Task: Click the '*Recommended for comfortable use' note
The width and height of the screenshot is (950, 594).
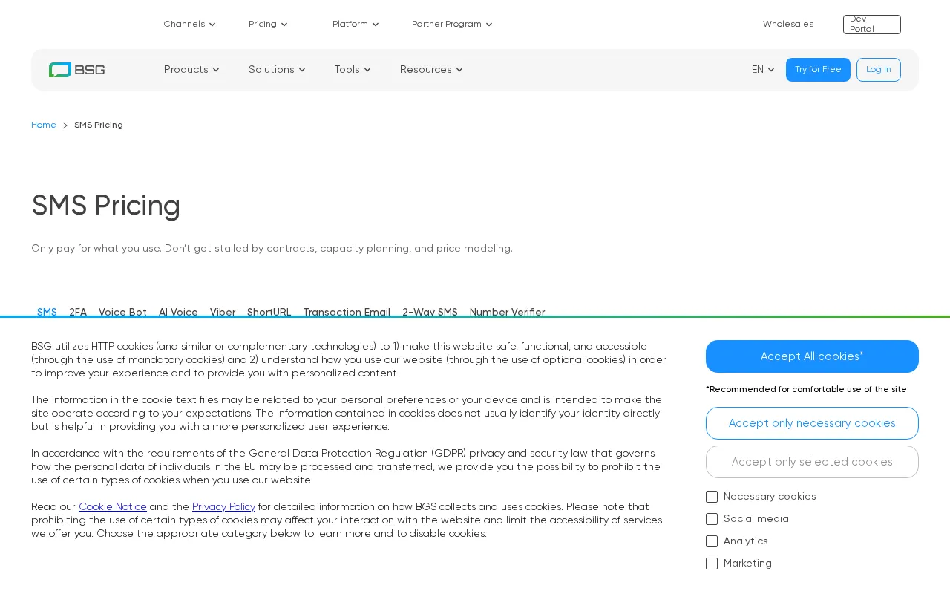Action: pyautogui.click(x=806, y=389)
